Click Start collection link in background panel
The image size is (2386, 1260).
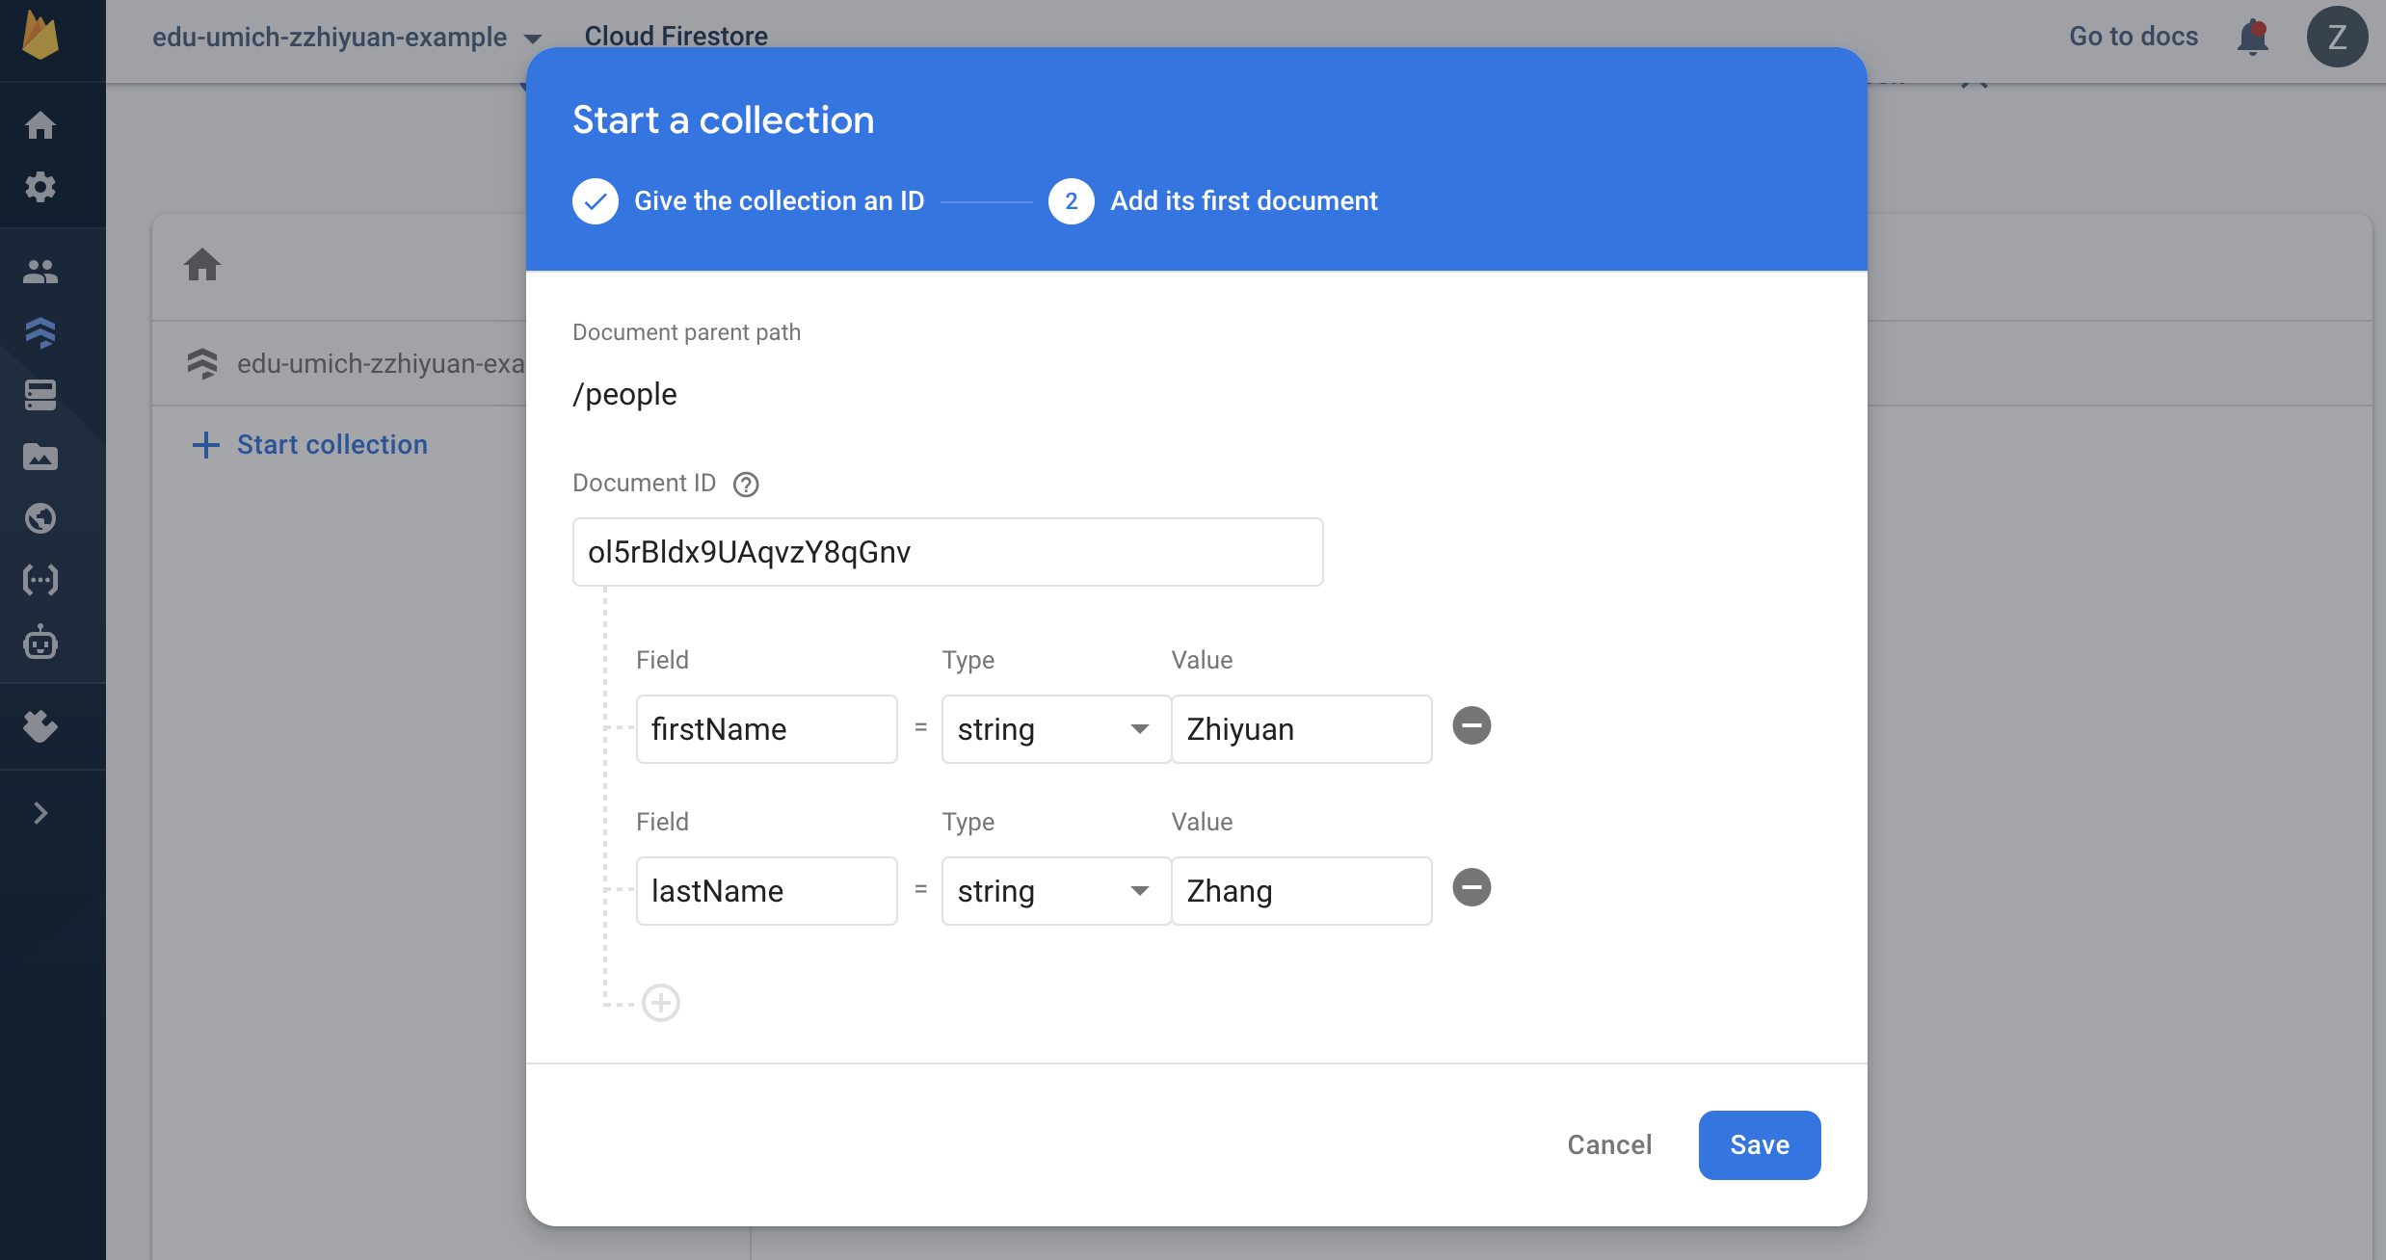point(310,444)
